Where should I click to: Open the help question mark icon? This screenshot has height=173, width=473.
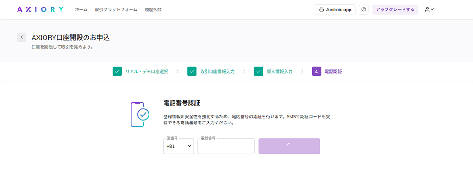click(x=363, y=9)
